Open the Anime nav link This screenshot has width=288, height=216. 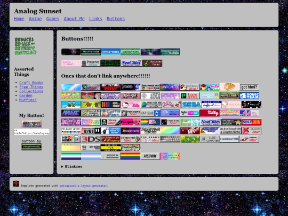tap(35, 19)
